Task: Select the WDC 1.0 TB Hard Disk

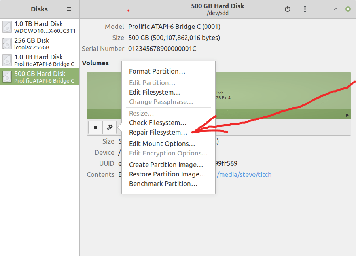Action: (x=40, y=27)
